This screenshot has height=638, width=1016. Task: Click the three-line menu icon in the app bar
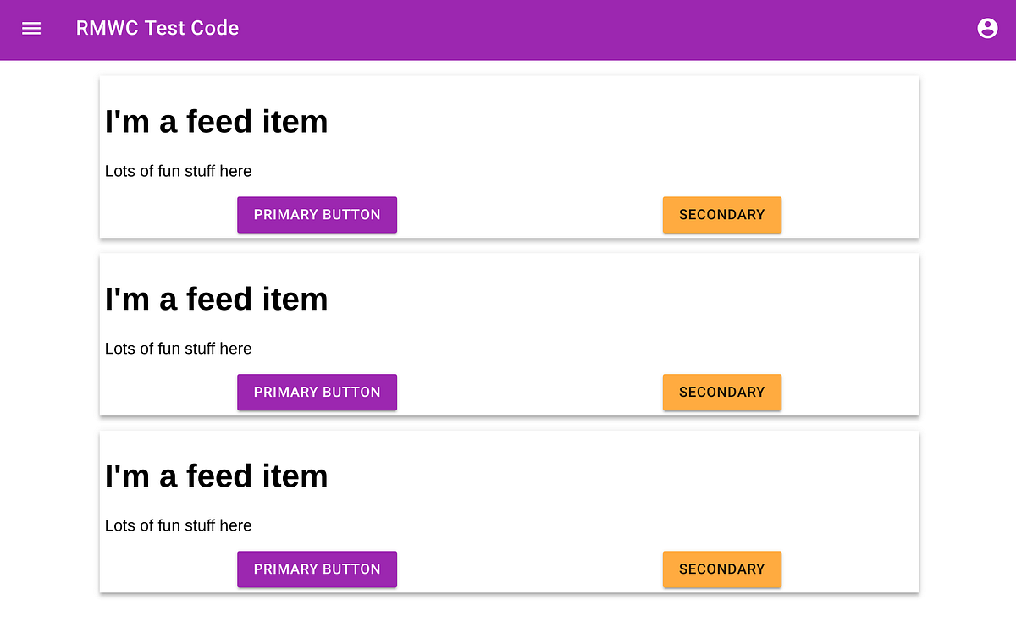tap(31, 28)
